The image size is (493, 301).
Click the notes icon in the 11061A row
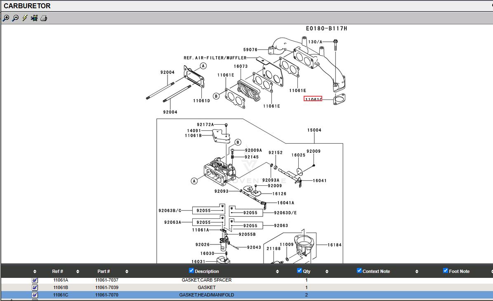coord(35,280)
